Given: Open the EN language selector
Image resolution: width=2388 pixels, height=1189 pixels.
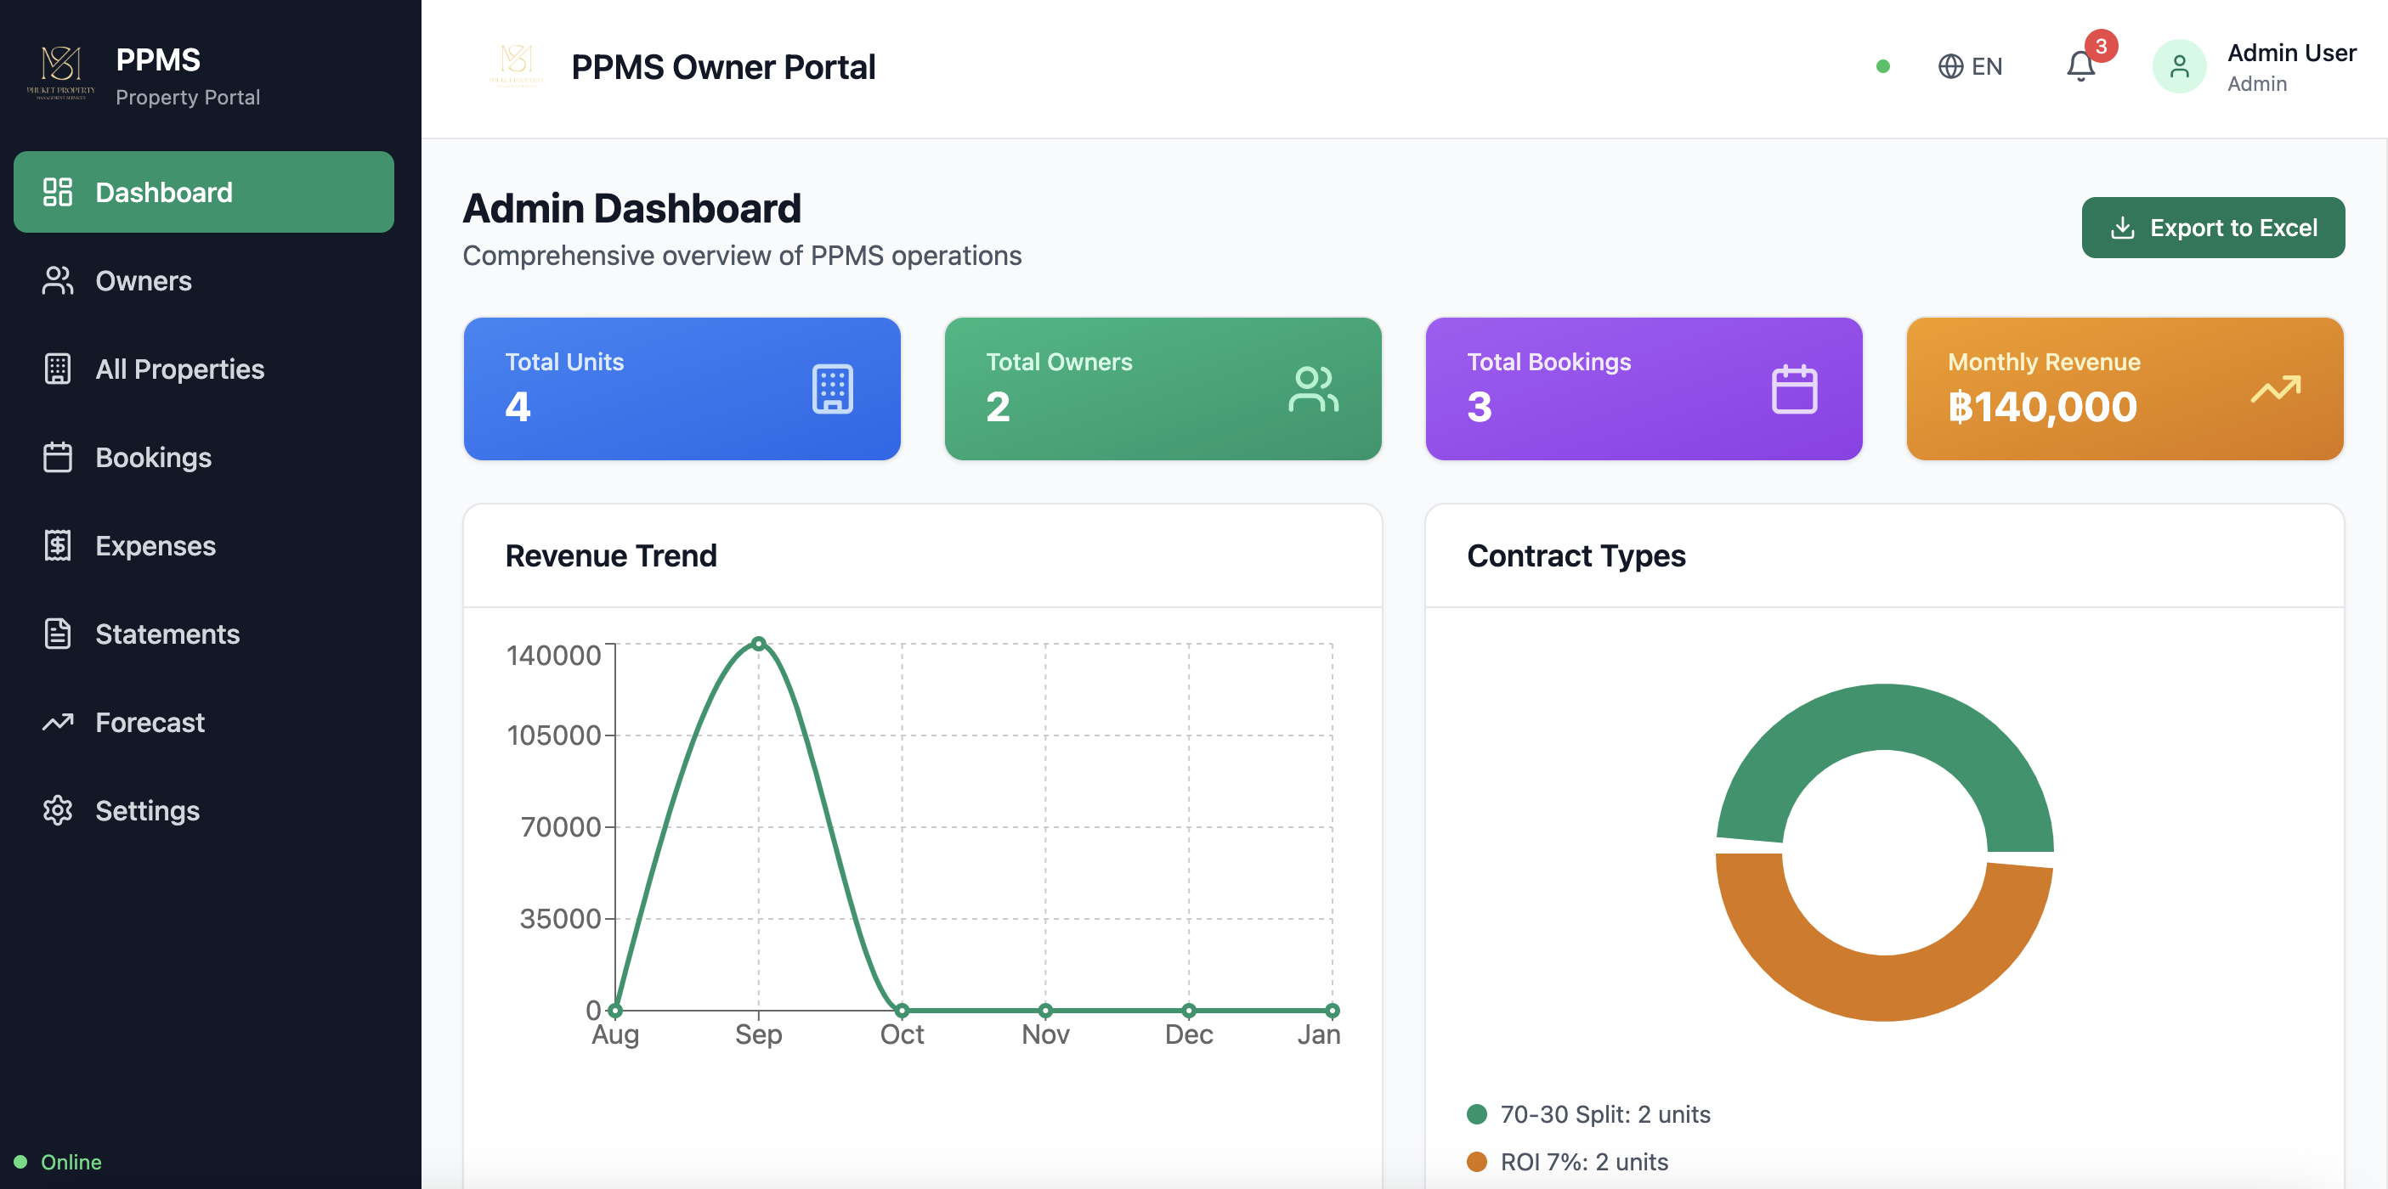Looking at the screenshot, I should tap(1970, 65).
